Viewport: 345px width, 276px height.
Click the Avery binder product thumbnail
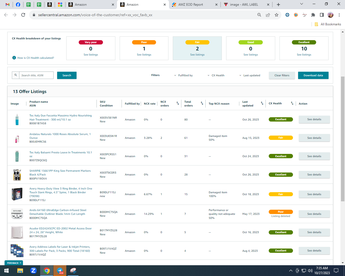(x=17, y=194)
